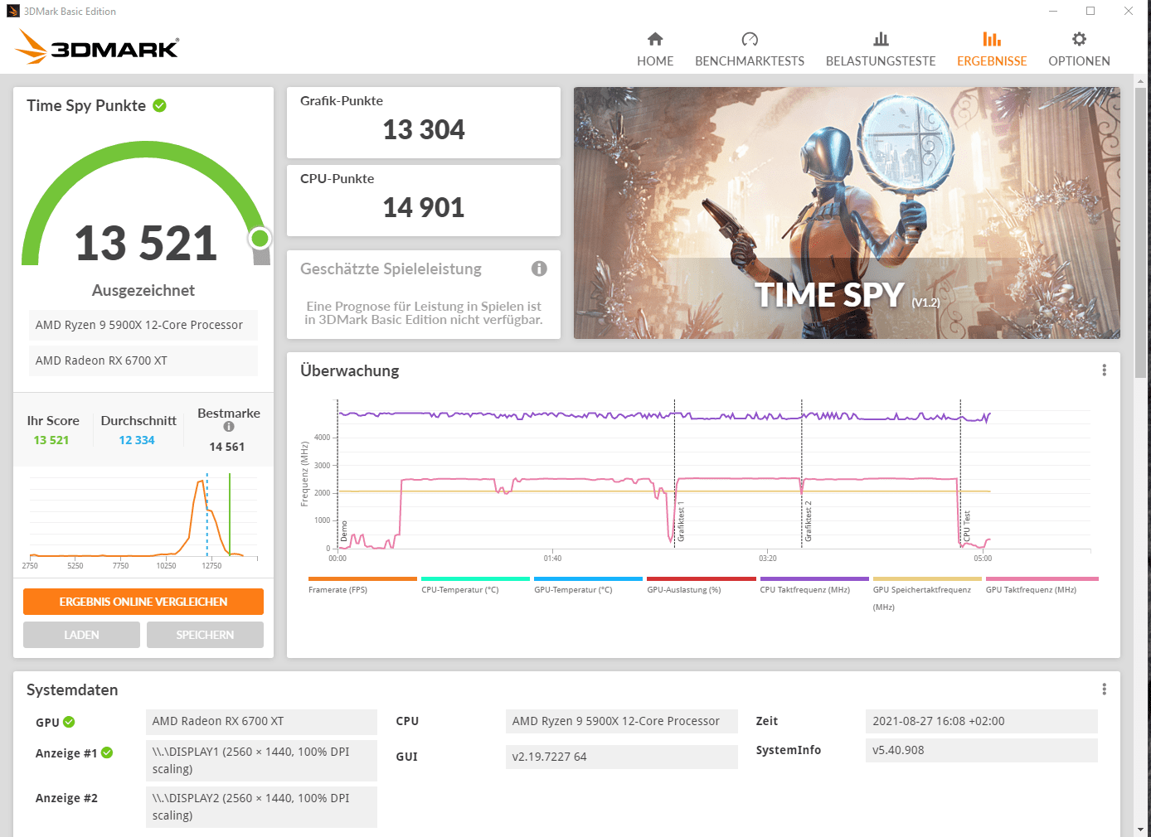The height and width of the screenshot is (837, 1151).
Task: Click Systemdaten CPU value field
Action: coord(622,721)
